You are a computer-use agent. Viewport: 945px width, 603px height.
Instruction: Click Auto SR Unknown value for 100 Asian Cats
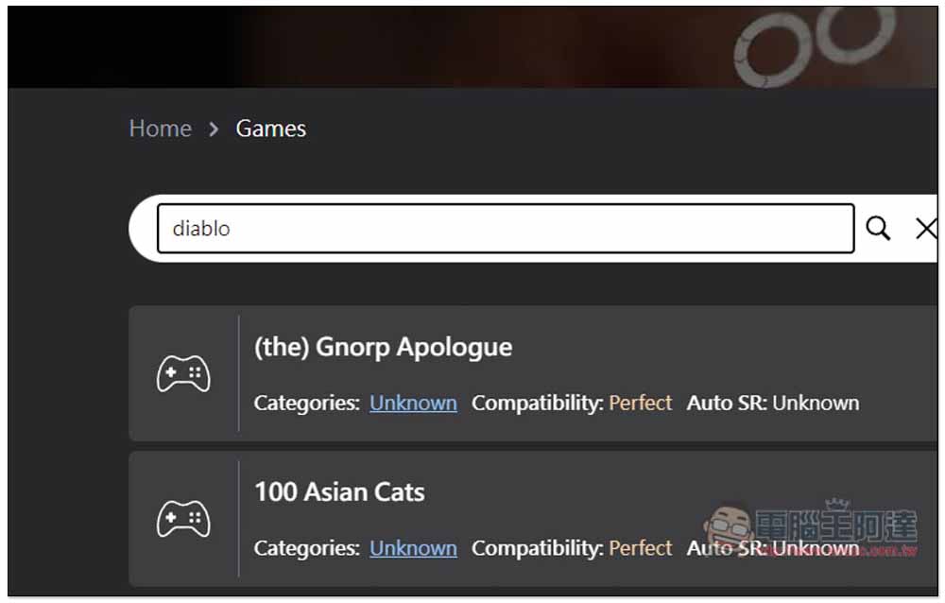816,548
